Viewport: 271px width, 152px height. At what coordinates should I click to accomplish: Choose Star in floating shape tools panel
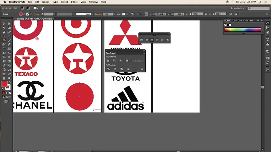point(162,40)
